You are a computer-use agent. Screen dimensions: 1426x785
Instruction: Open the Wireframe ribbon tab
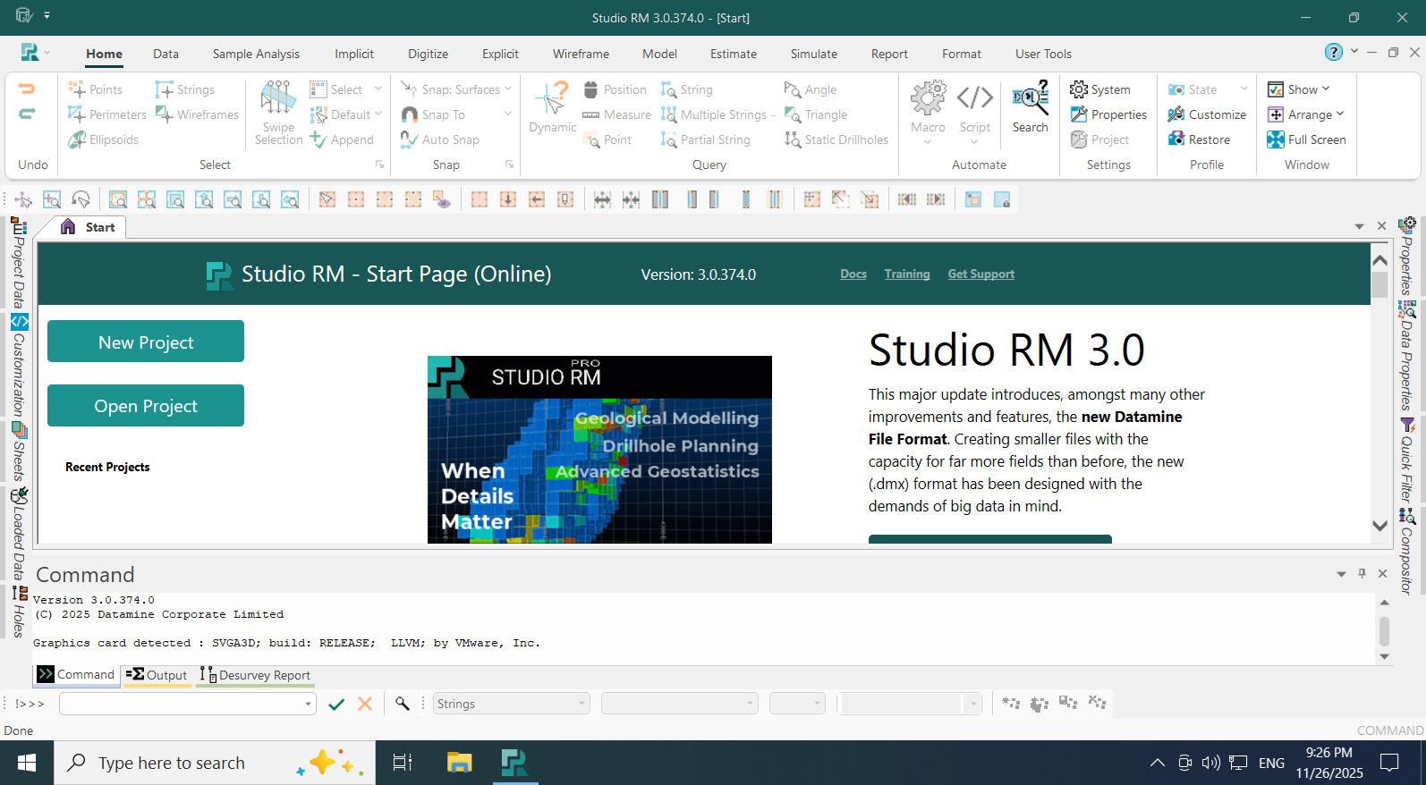(x=581, y=54)
